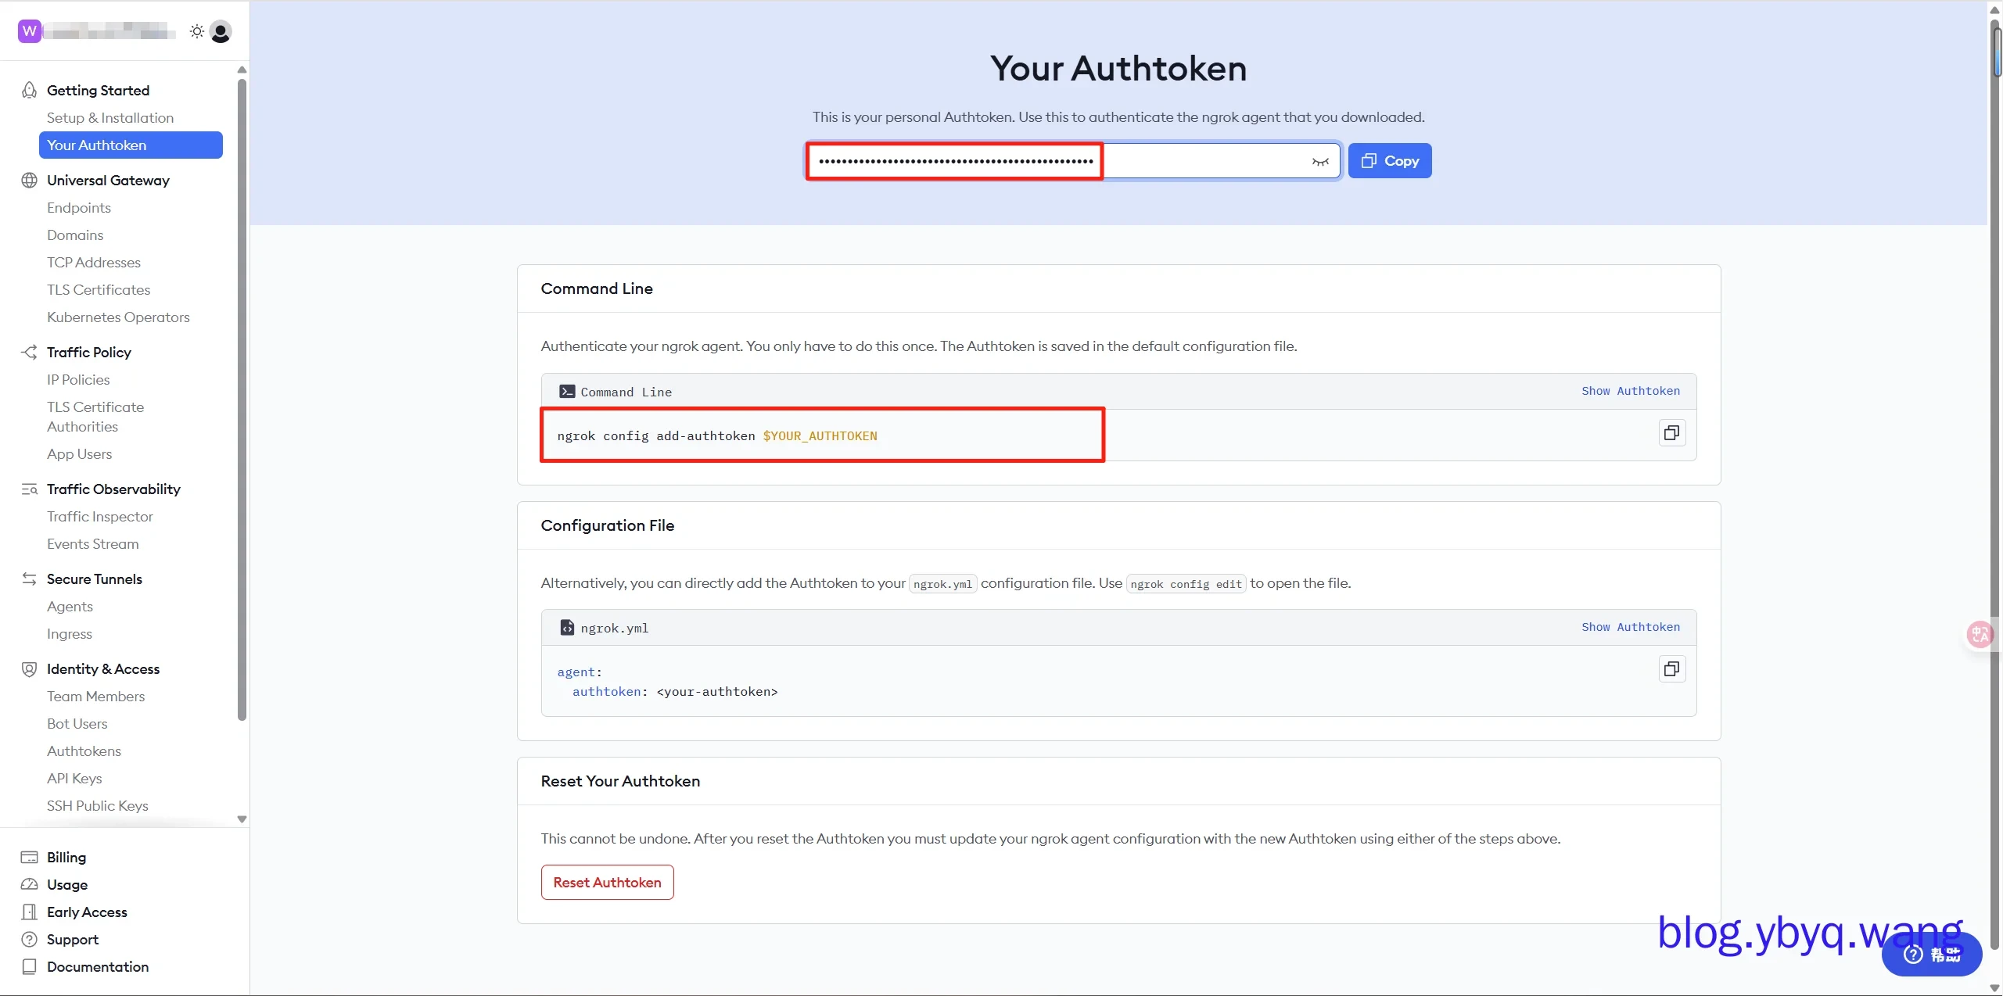Copy the authtoken with the Copy button
This screenshot has height=996, width=2003.
1390,161
